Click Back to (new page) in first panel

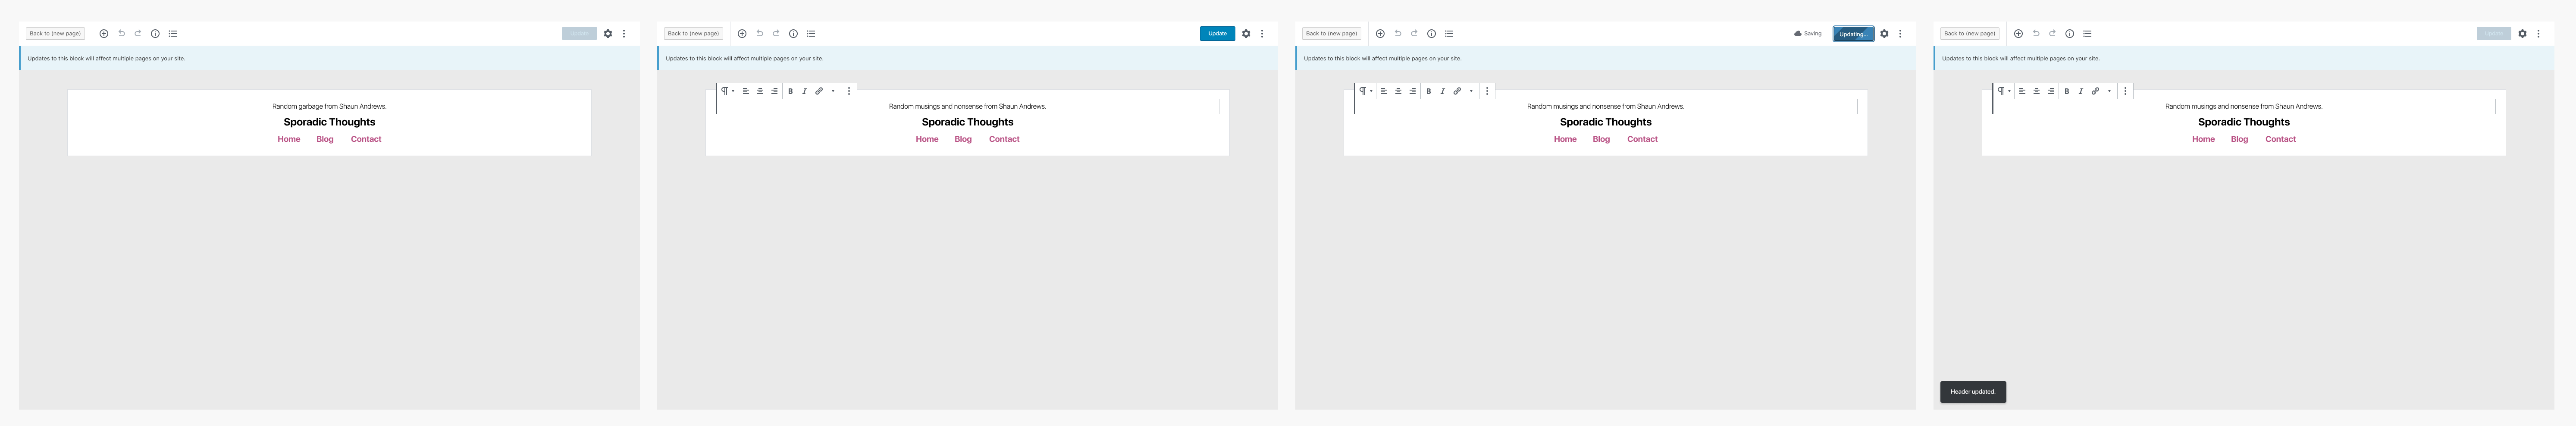[x=55, y=34]
